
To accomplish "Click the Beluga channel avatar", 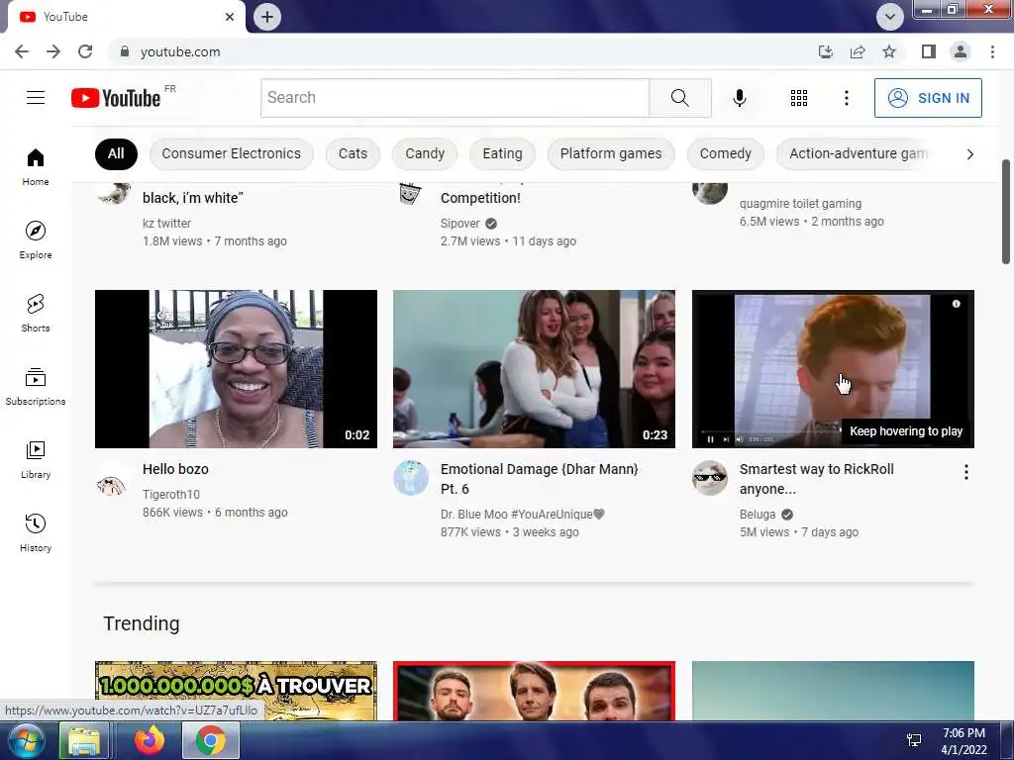I will pyautogui.click(x=709, y=478).
